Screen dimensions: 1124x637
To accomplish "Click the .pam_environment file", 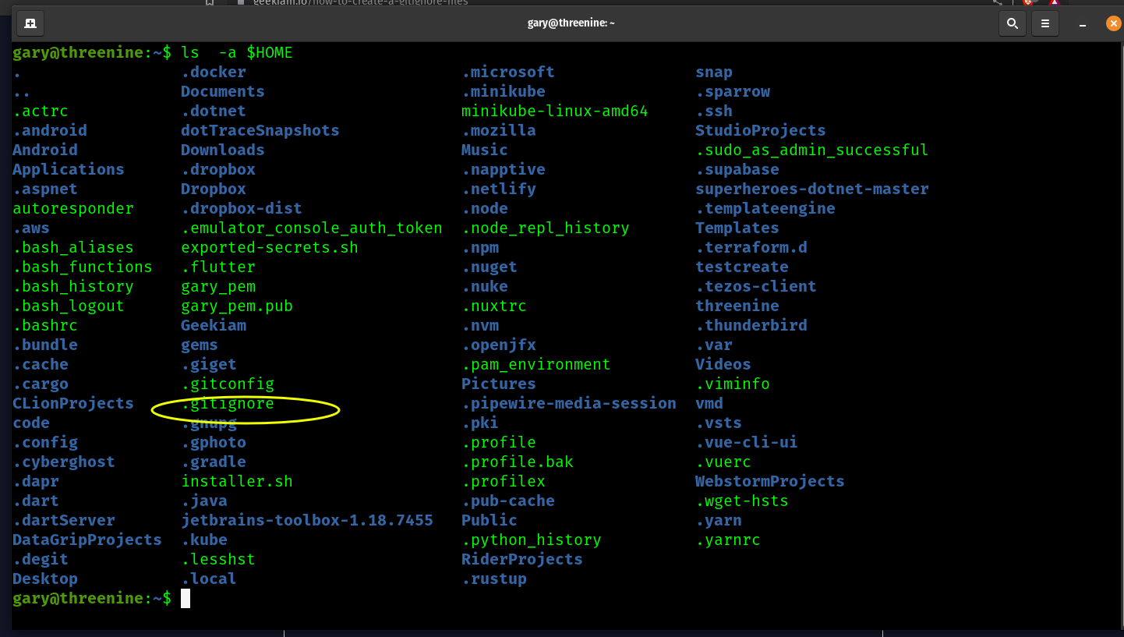I will click(x=536, y=364).
